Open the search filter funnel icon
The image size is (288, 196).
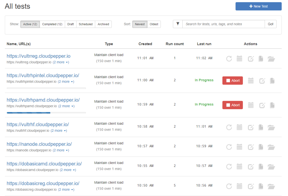pyautogui.click(x=177, y=24)
